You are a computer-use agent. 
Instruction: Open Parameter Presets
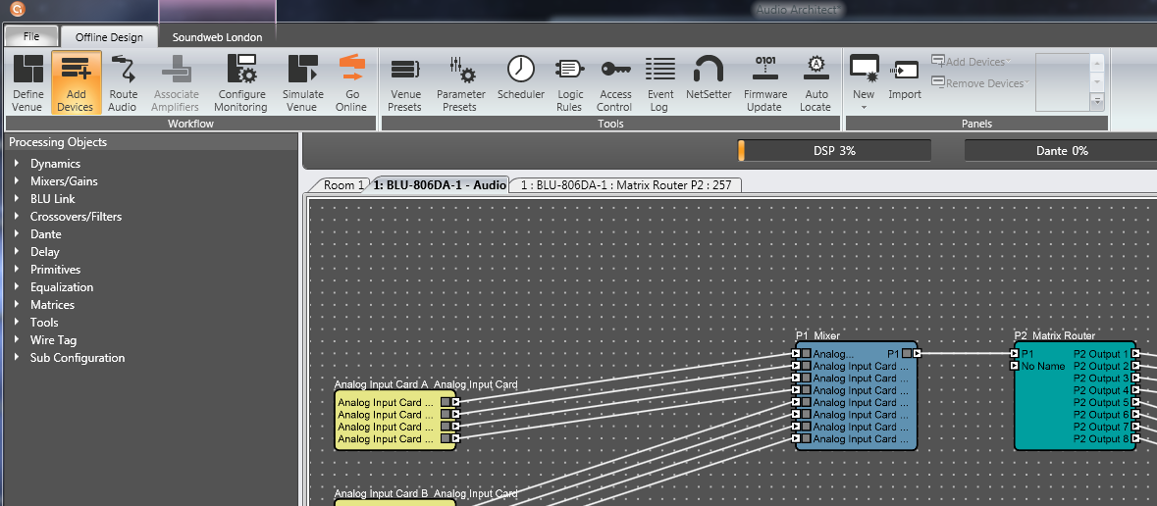pyautogui.click(x=461, y=83)
